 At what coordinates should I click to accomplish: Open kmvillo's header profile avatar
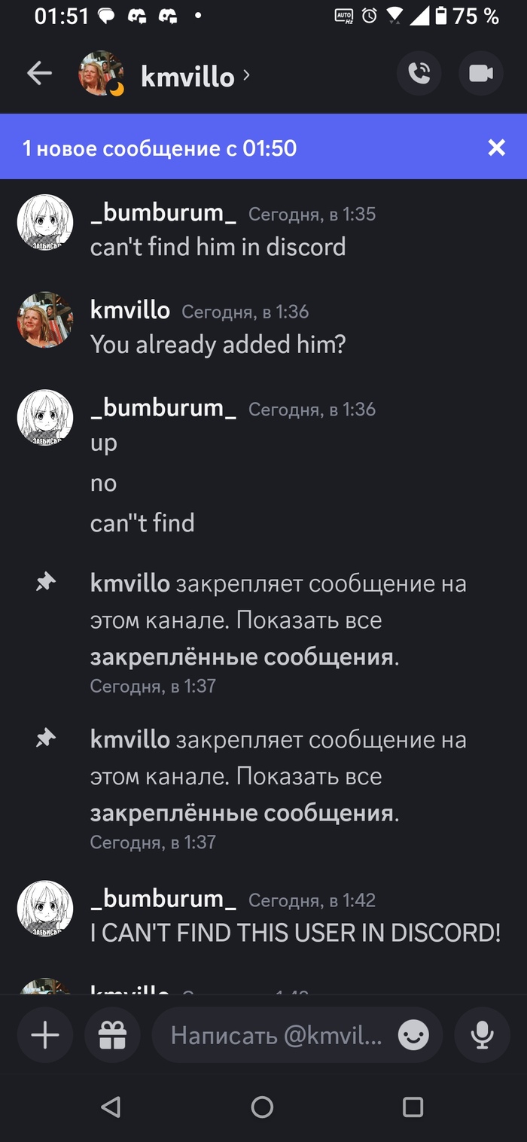pyautogui.click(x=101, y=74)
